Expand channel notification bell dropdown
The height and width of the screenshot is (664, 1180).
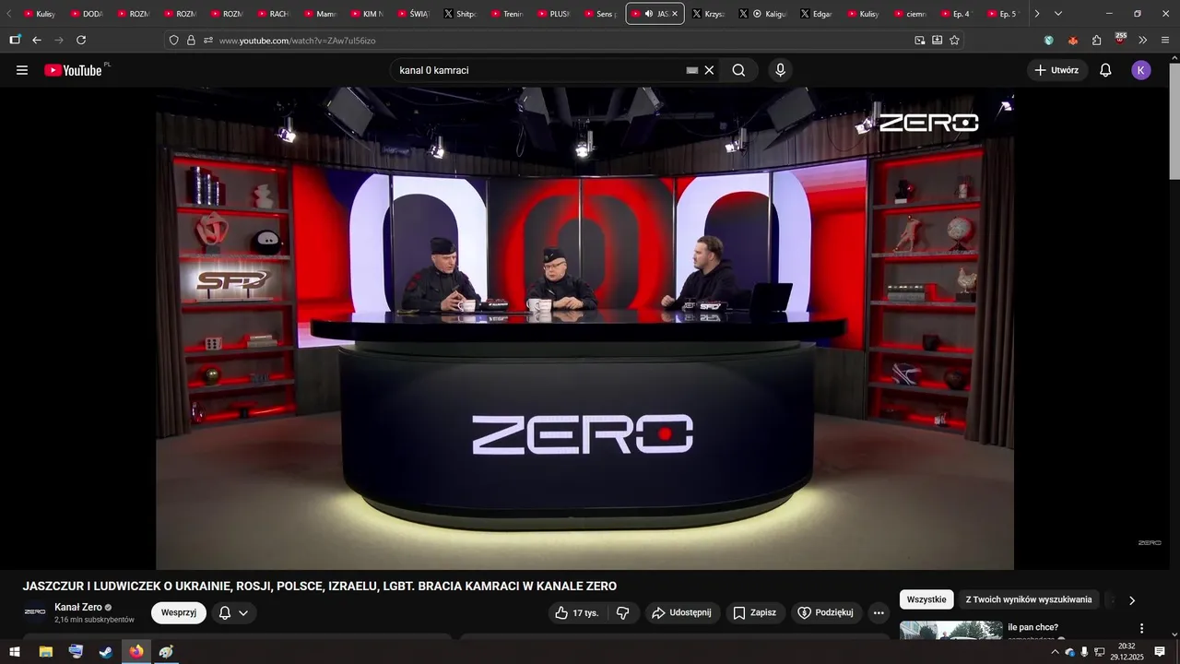click(x=233, y=612)
